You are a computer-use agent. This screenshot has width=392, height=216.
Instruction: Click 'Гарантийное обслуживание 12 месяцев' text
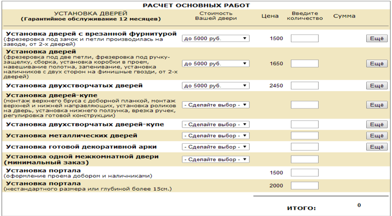tap(91, 19)
